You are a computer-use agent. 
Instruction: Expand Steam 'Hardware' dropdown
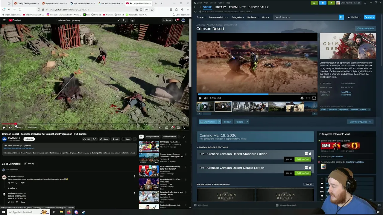click(x=253, y=17)
